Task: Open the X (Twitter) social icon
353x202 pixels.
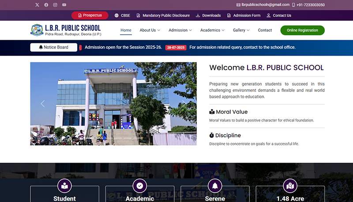Action: (37, 5)
